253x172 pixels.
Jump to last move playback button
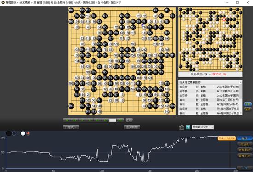[x=105, y=120]
